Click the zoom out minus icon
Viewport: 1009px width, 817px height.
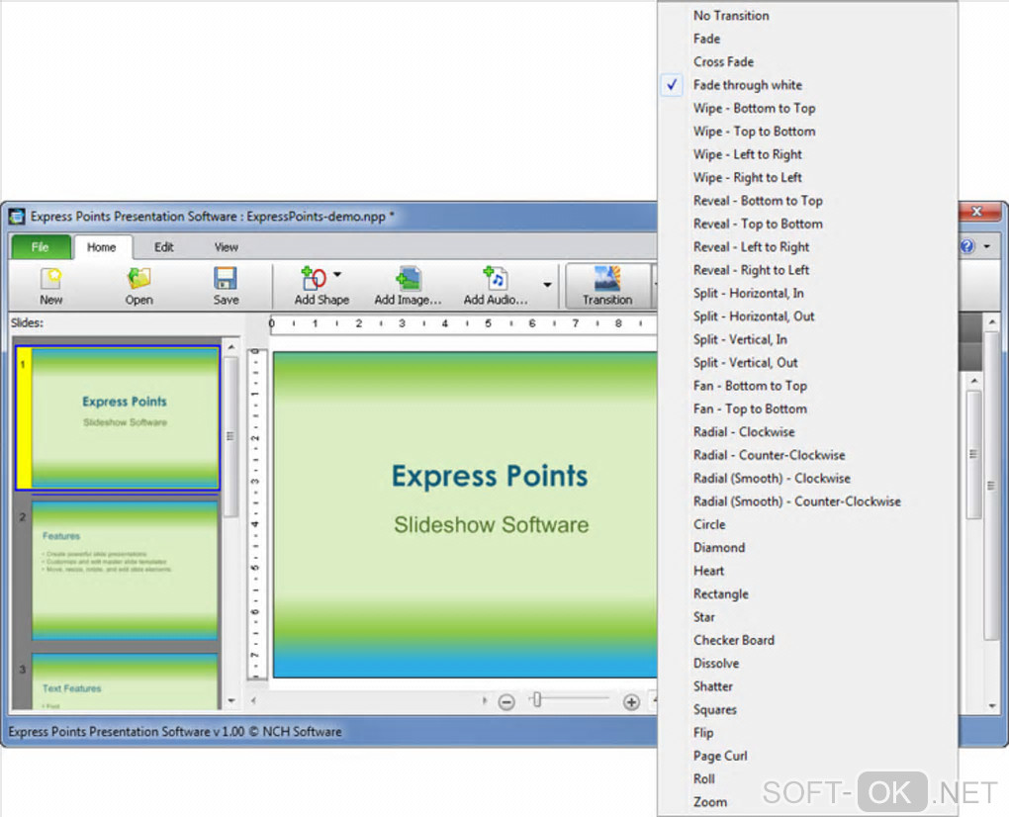pyautogui.click(x=507, y=702)
